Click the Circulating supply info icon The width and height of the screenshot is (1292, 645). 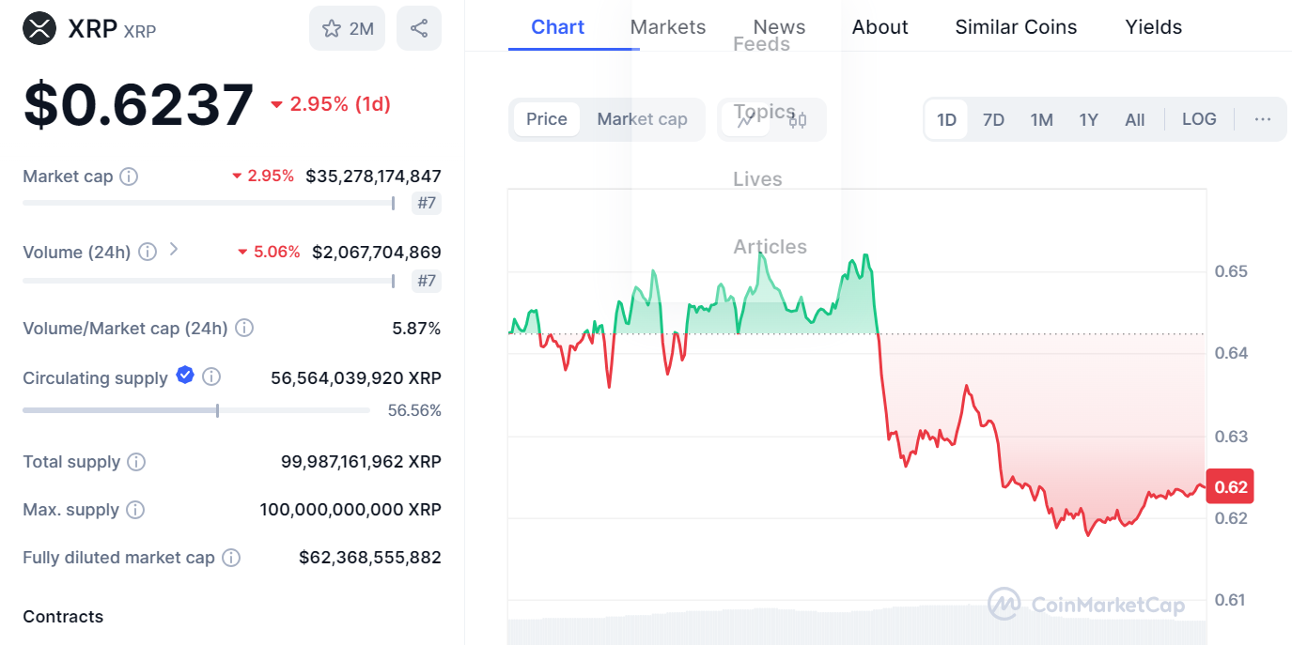pyautogui.click(x=212, y=377)
